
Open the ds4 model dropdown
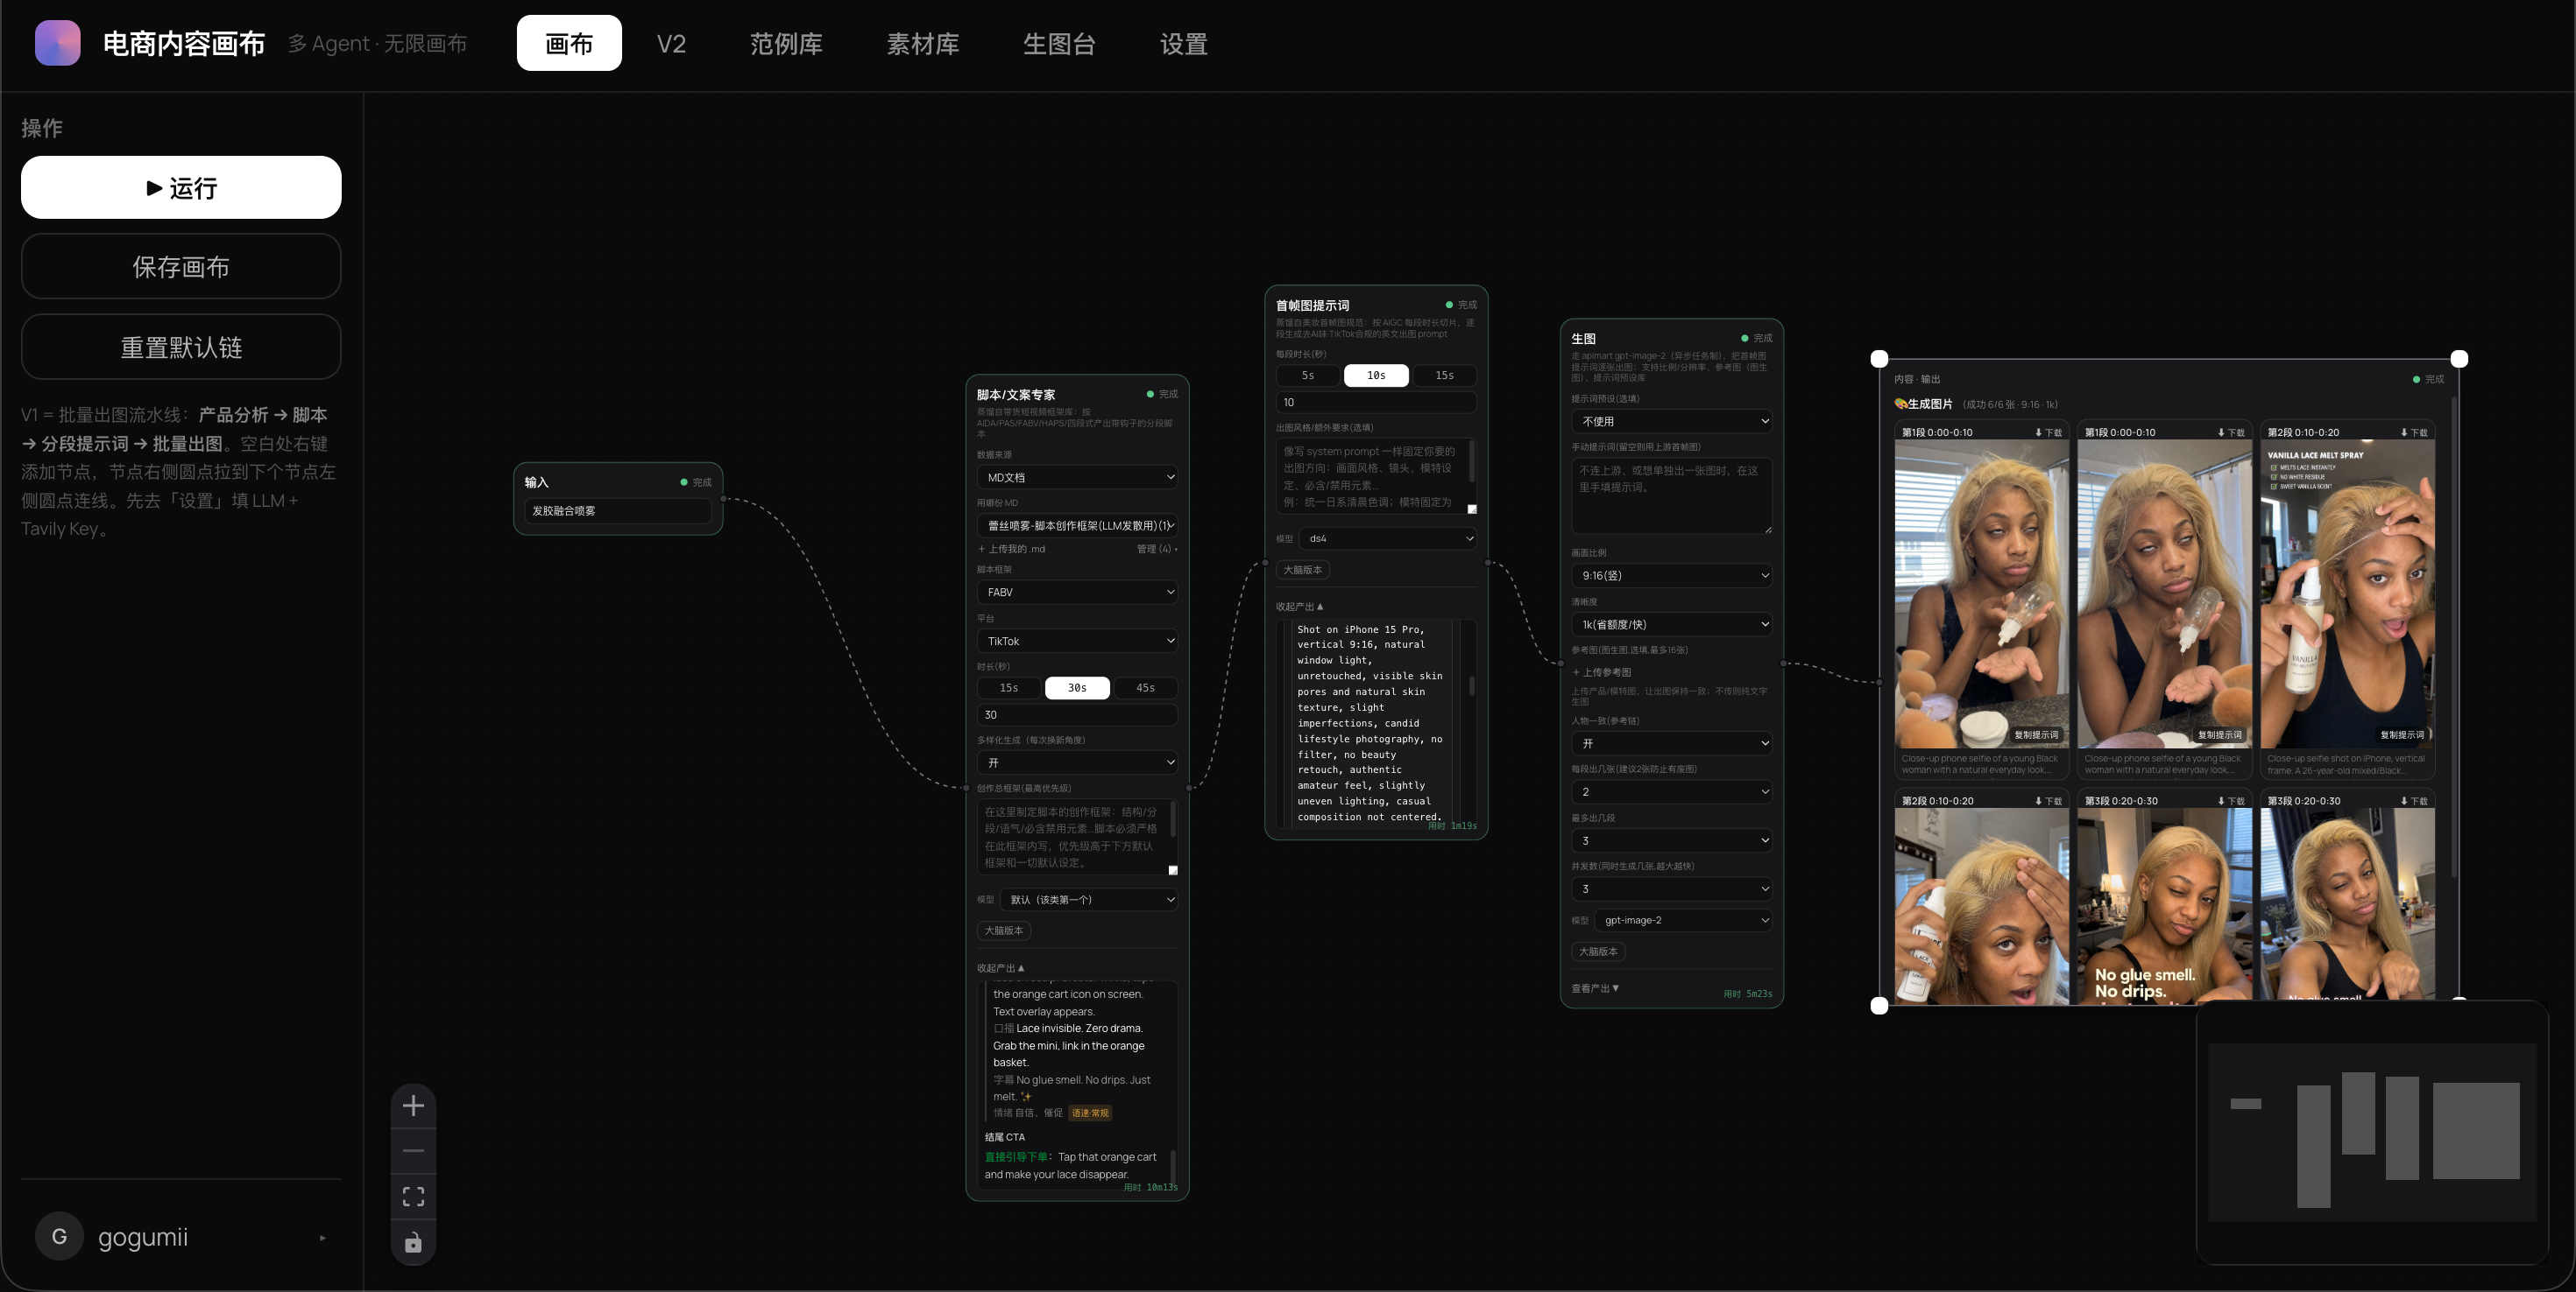[1388, 537]
